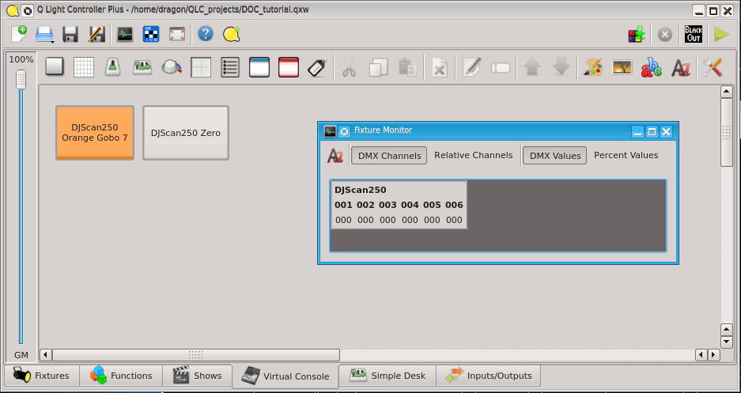Add a new frame widget
This screenshot has height=393, width=741.
(x=259, y=67)
